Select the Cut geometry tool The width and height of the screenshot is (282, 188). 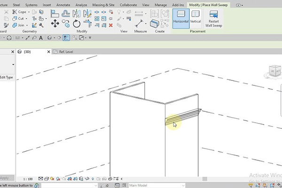(x=18, y=18)
